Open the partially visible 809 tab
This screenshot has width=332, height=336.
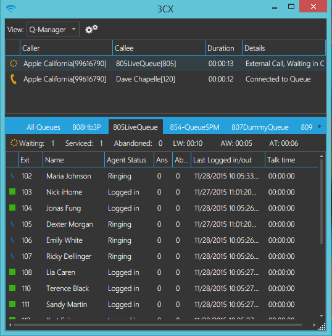point(307,127)
